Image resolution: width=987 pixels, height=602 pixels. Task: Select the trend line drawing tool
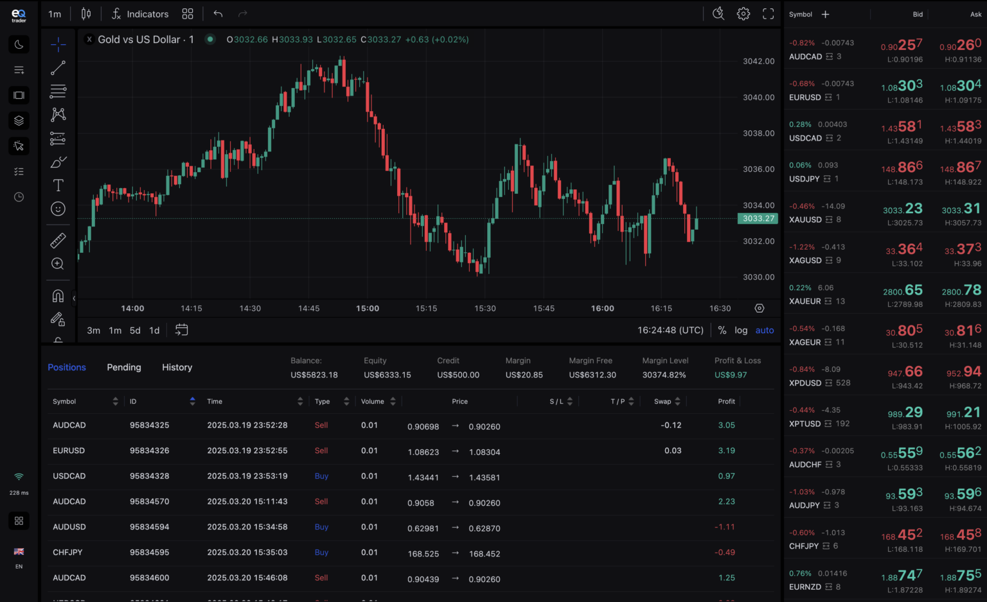[x=58, y=67]
